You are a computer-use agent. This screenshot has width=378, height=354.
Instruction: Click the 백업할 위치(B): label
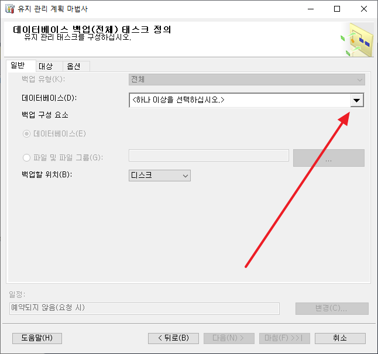coord(47,174)
